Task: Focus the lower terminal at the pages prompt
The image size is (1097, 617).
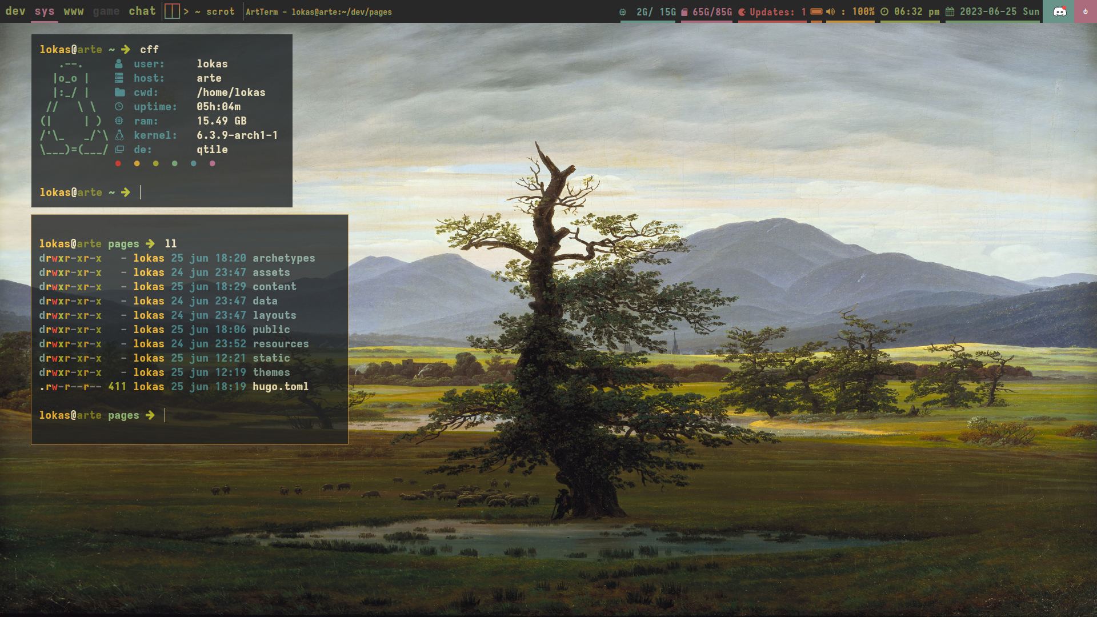Action: click(x=165, y=415)
